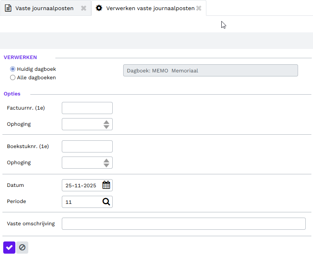Click the document icon on Vaste journaalposten tab
Screen dimensions: 313x254
click(x=8, y=8)
